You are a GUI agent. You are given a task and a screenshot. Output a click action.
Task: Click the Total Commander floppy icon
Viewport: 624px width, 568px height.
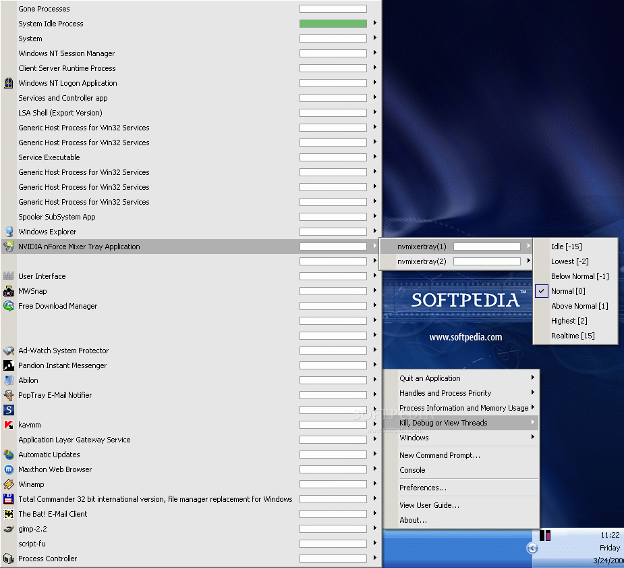point(8,499)
